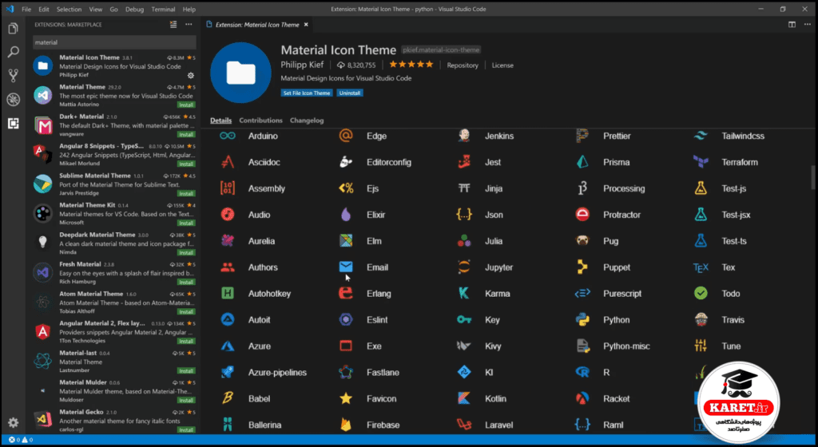The height and width of the screenshot is (447, 818).
Task: Click the Email envelope icon
Action: point(345,267)
